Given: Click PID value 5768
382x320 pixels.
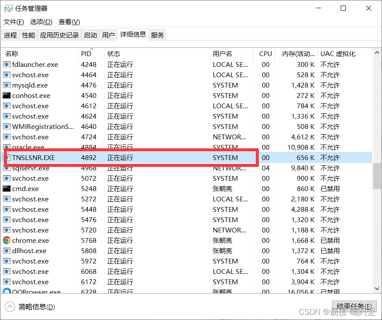Looking at the screenshot, I should point(89,241).
